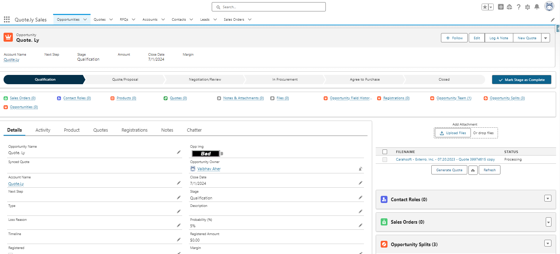Image resolution: width=560 pixels, height=254 pixels.
Task: Click the Opportunity Splits panel icon
Action: 384,244
